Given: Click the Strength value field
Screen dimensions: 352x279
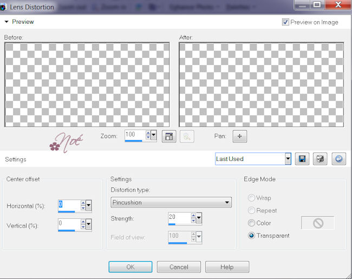Looking at the screenshot, I should click(178, 217).
